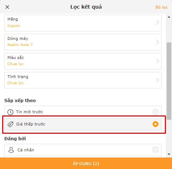Click the person icon beside Cá nhân
The image size is (172, 169).
point(11,150)
